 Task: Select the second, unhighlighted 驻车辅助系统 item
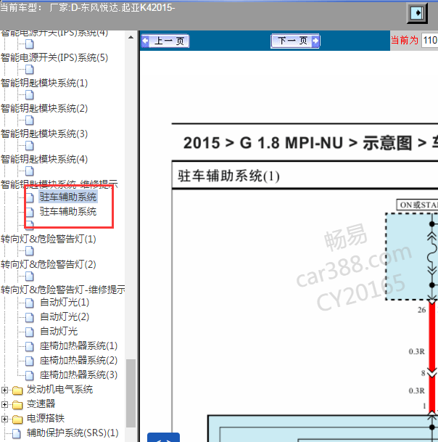pos(68,211)
